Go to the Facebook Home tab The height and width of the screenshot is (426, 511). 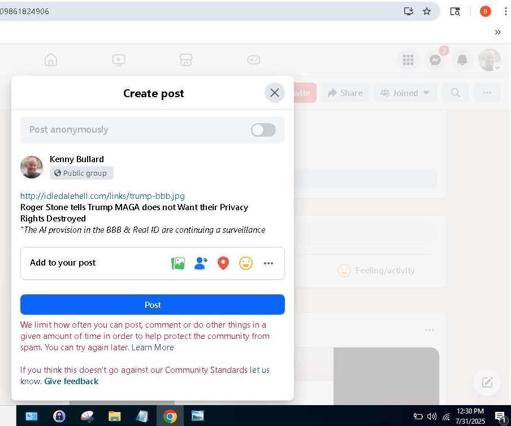51,60
